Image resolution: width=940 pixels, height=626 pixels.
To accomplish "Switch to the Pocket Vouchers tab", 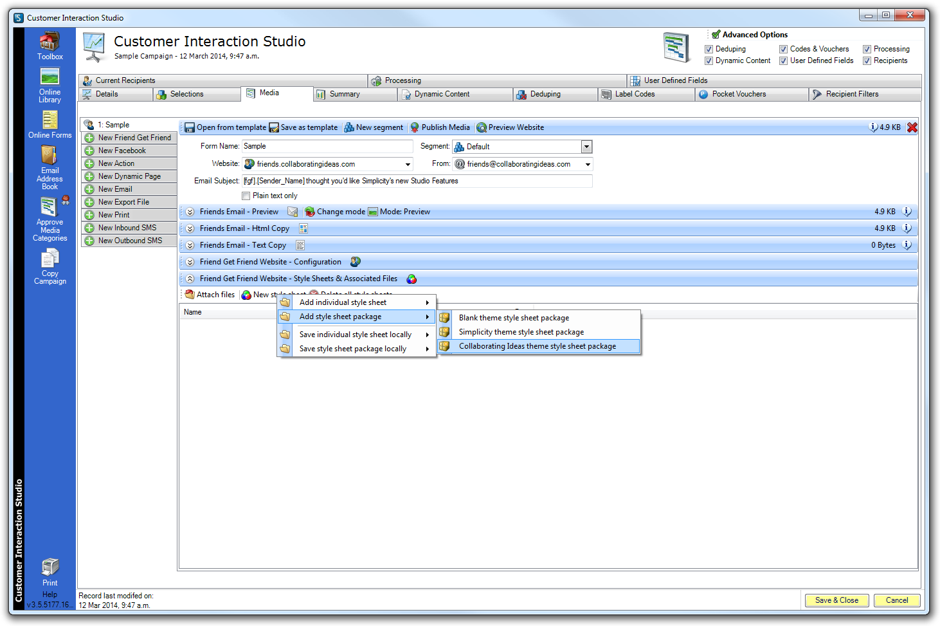I will click(751, 94).
